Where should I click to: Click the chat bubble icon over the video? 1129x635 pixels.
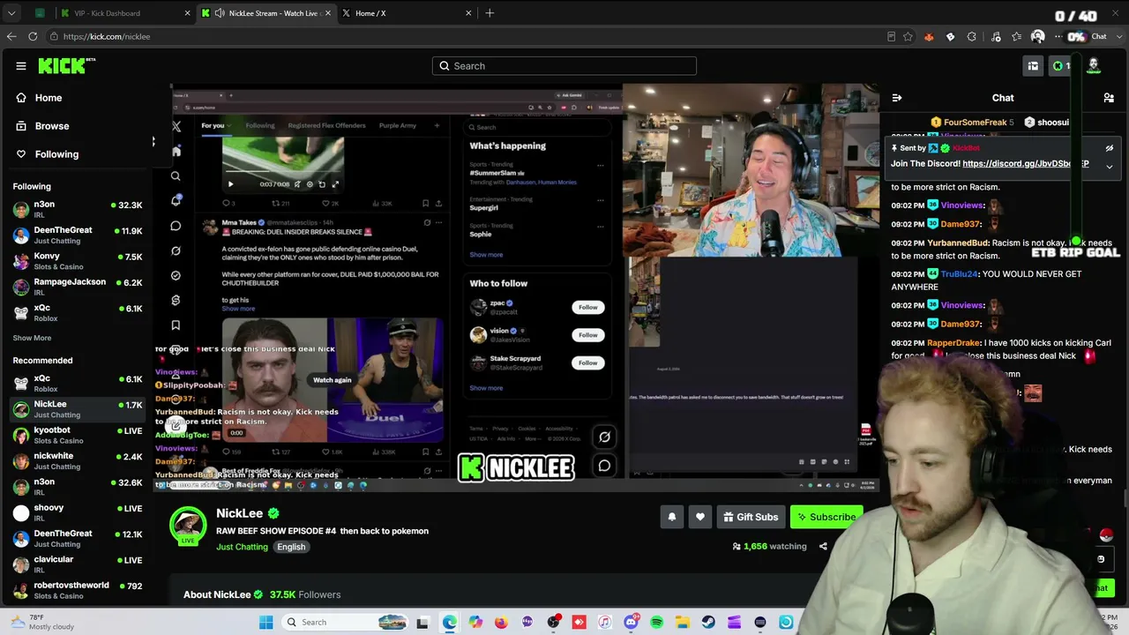pyautogui.click(x=604, y=466)
